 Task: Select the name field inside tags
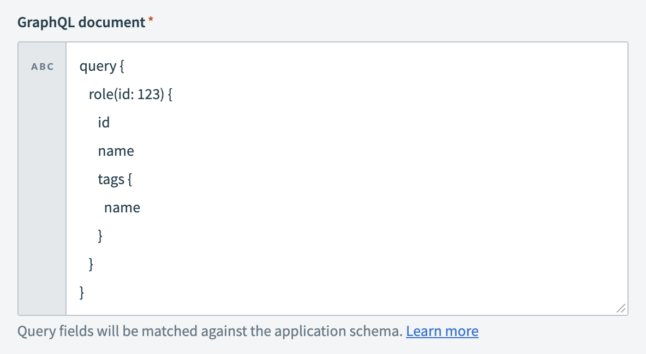point(122,207)
